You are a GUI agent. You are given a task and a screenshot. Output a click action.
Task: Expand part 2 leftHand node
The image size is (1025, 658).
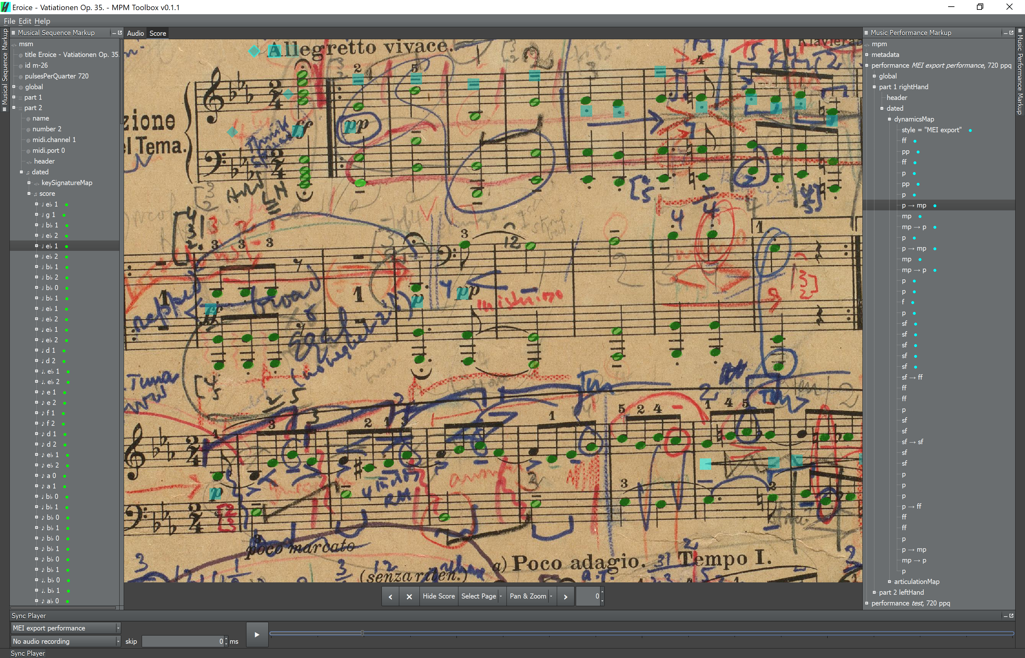pos(874,592)
